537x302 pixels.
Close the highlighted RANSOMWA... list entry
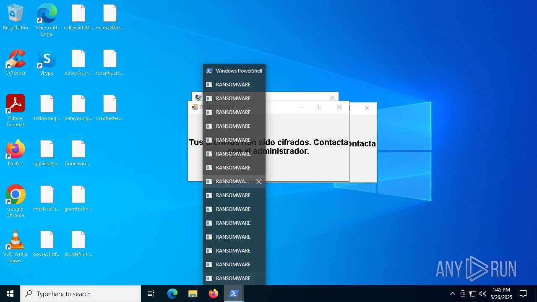[259, 182]
